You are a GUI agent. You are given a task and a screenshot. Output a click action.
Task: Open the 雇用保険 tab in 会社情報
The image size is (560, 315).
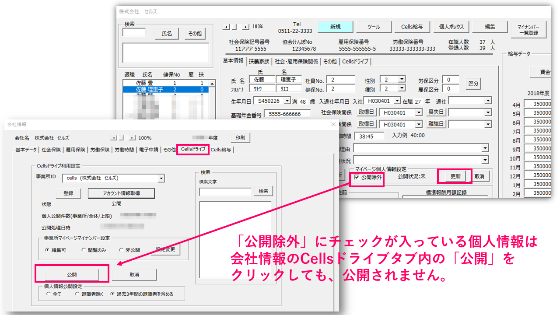(x=76, y=150)
